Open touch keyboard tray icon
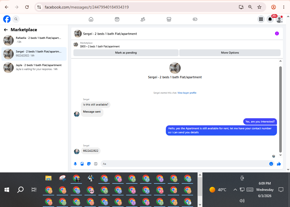This screenshot has width=290, height=207. coord(250,190)
